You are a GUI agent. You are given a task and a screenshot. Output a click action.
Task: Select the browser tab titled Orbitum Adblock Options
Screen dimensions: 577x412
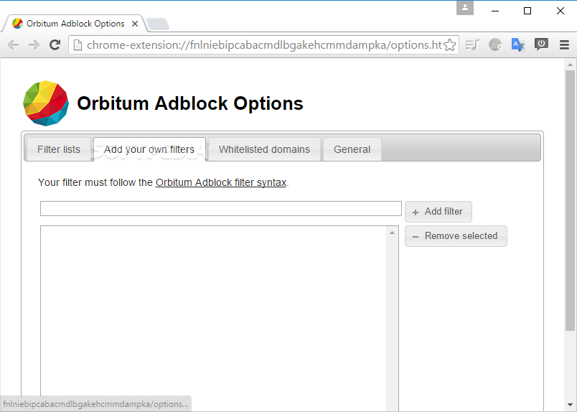coord(74,24)
